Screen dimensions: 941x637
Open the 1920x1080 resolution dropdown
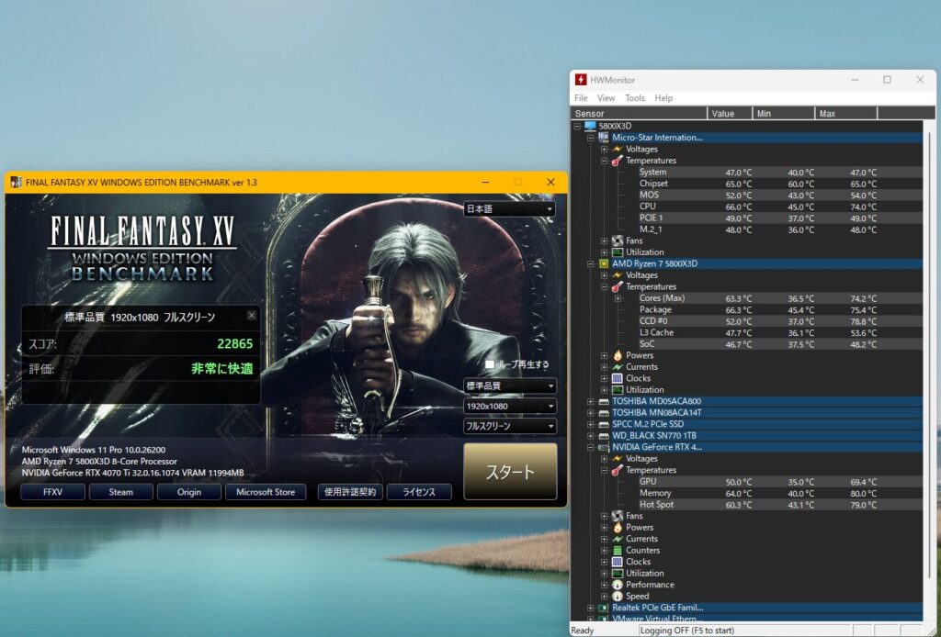[509, 407]
